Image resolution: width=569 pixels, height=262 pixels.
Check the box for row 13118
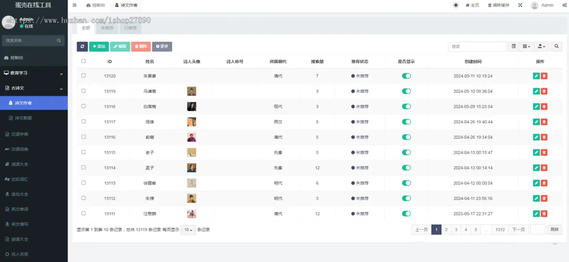click(83, 106)
